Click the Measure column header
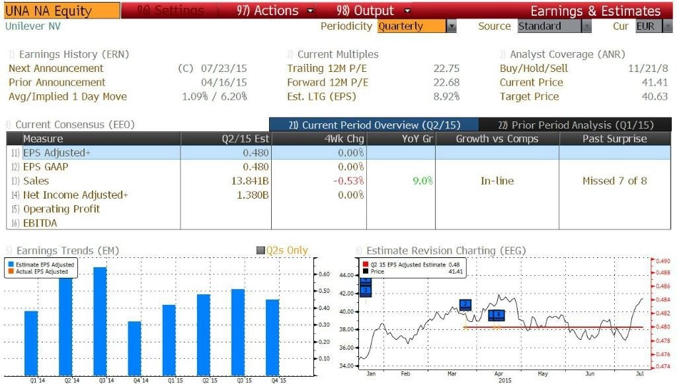 tap(101, 139)
